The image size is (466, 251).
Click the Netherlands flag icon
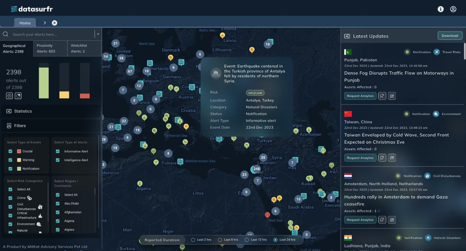348,176
